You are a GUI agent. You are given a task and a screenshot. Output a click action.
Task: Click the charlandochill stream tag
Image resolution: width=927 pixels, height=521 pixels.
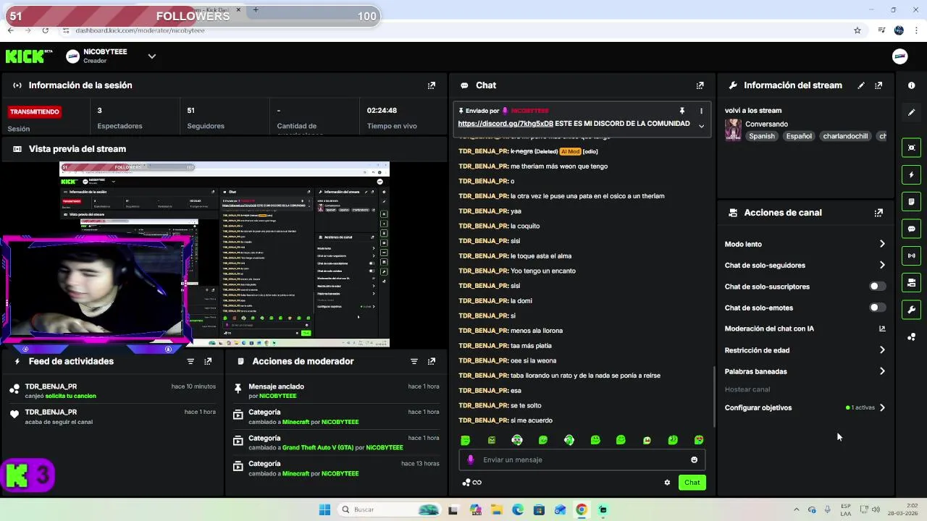(845, 136)
